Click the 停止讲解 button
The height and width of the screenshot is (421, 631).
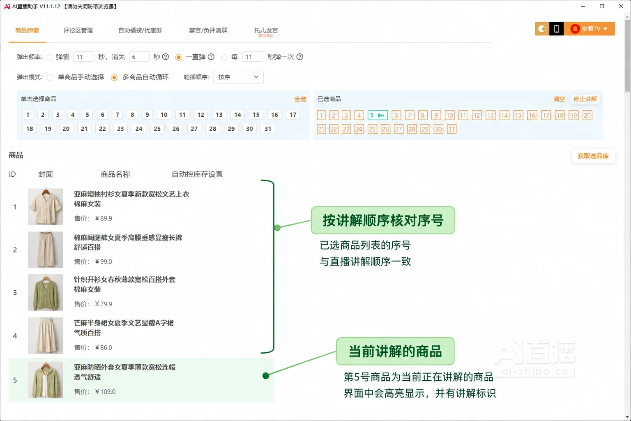point(585,99)
